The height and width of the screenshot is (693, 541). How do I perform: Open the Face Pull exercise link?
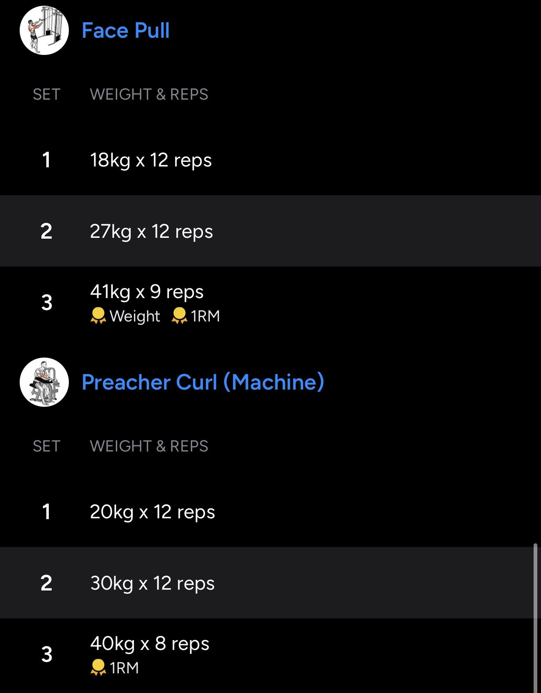coord(125,30)
